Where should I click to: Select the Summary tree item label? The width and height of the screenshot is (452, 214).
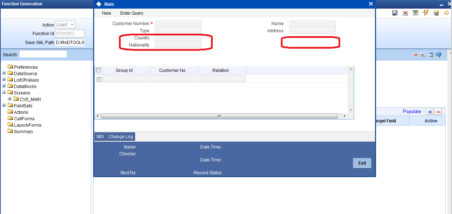coord(23,132)
